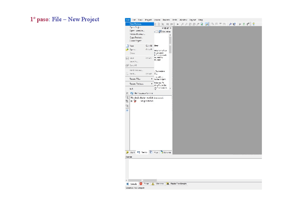Image resolution: width=294 pixels, height=207 pixels.
Task: Click the play icon beside No Processes Running
Action: pos(127,93)
